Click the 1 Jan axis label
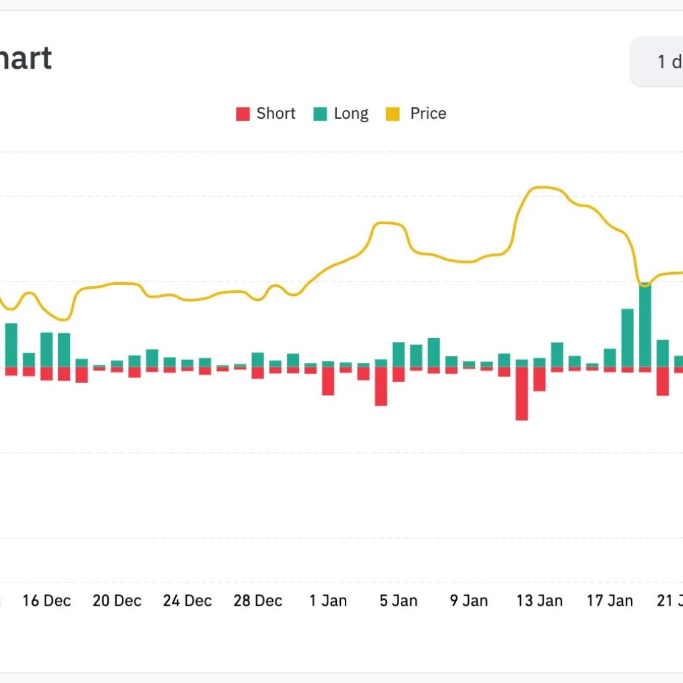 point(328,600)
